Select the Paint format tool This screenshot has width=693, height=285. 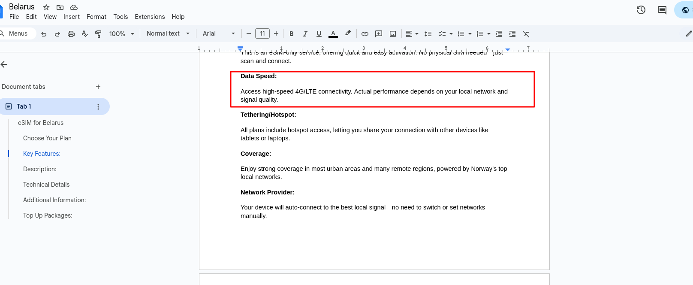[98, 34]
